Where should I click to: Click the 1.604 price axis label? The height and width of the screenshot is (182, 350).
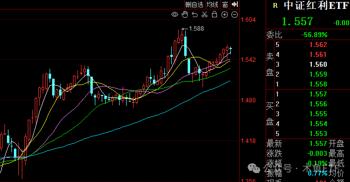(x=248, y=20)
